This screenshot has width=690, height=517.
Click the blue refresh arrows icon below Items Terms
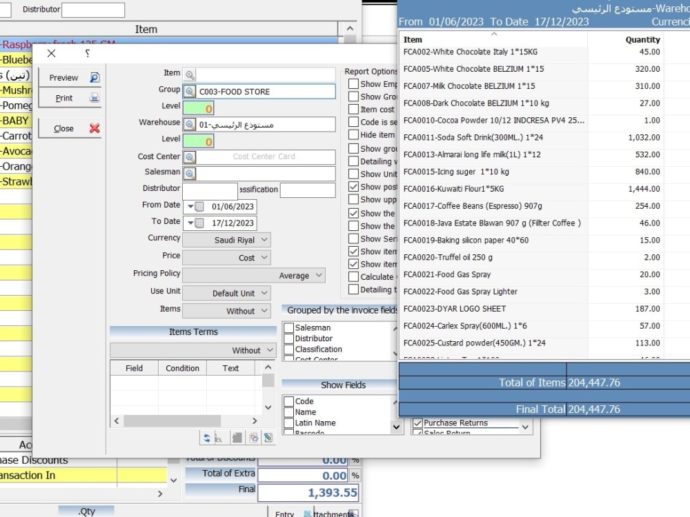click(206, 438)
